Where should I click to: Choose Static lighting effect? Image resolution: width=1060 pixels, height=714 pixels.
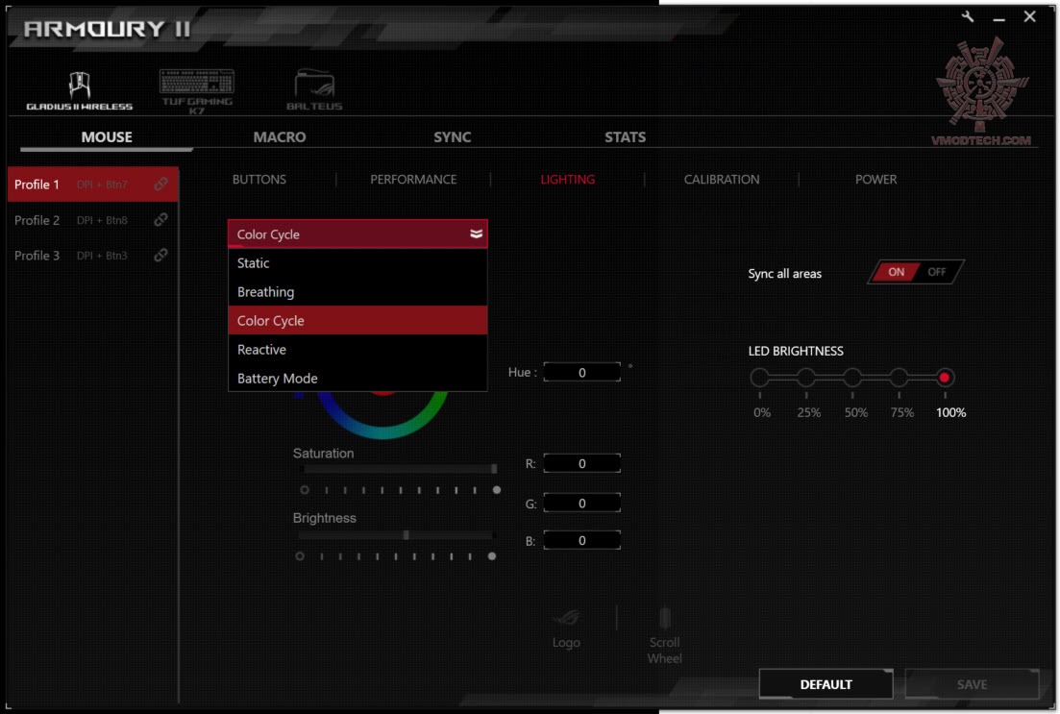pos(357,263)
